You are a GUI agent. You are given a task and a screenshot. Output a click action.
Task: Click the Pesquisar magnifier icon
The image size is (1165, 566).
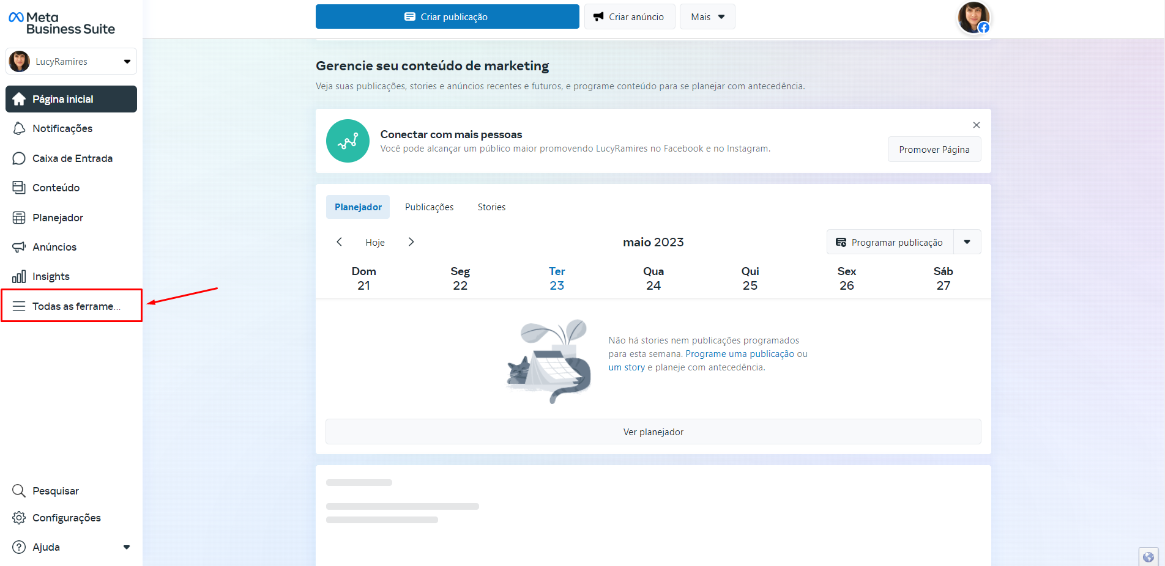19,491
